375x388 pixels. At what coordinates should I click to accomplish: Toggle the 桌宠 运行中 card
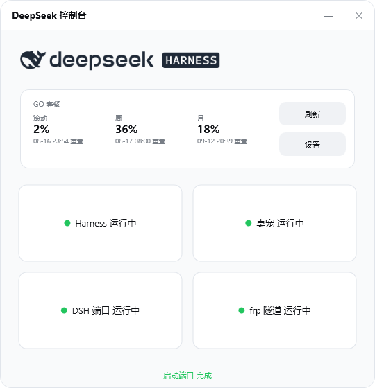pyautogui.click(x=274, y=223)
